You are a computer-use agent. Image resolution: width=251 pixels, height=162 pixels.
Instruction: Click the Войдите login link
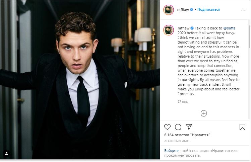click(x=171, y=151)
